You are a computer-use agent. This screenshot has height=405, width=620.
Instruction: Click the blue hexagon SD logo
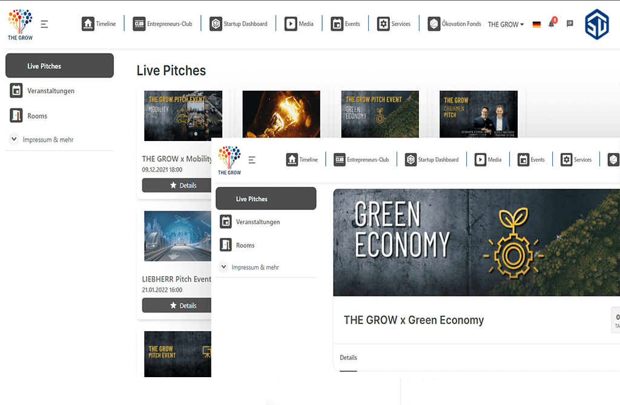(597, 25)
